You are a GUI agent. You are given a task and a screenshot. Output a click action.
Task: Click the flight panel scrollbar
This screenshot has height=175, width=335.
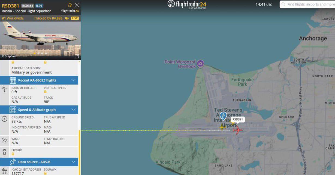pyautogui.click(x=80, y=152)
